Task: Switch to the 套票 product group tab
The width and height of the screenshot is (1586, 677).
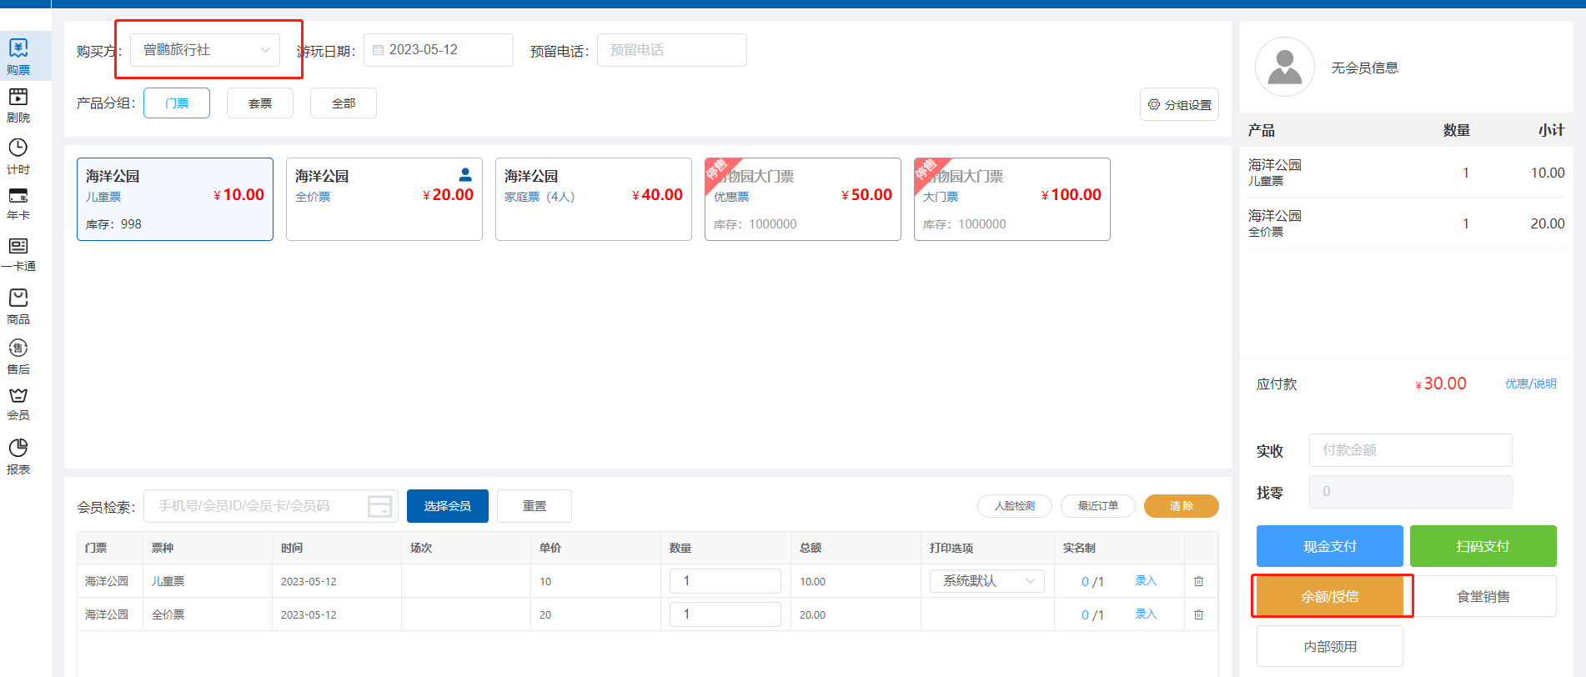Action: click(260, 103)
